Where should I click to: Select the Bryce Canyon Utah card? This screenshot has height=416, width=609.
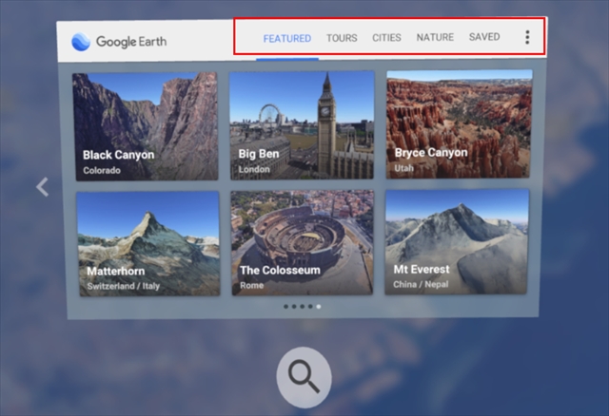point(458,125)
